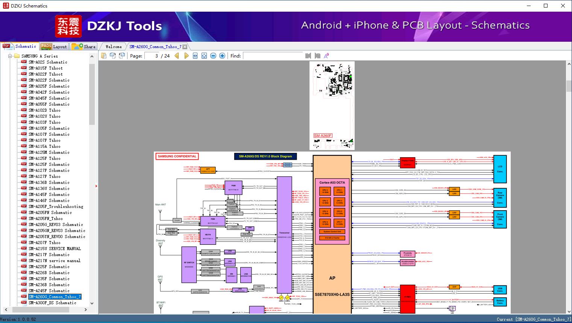Switch to the Schematic tab
The width and height of the screenshot is (572, 323).
20,46
